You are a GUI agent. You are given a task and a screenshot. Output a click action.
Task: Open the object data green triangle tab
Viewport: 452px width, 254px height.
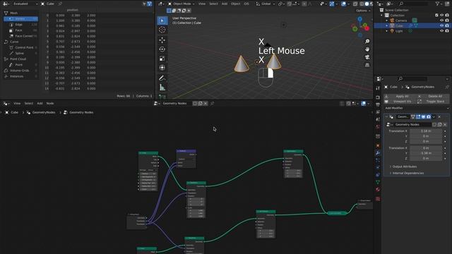point(378,182)
